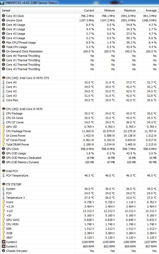Select the System3 fan speed row

point(12,246)
